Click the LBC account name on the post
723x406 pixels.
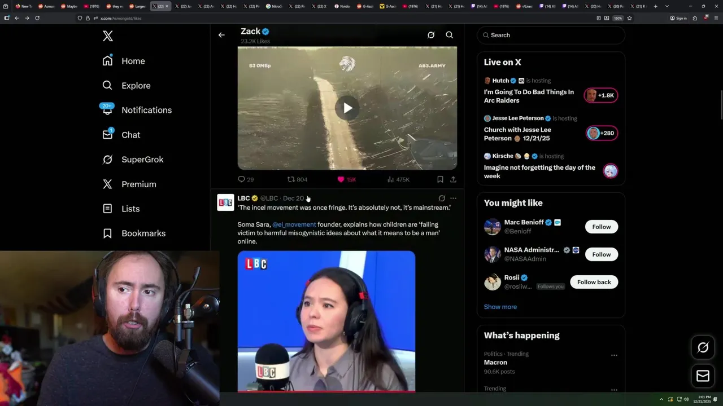coord(243,198)
